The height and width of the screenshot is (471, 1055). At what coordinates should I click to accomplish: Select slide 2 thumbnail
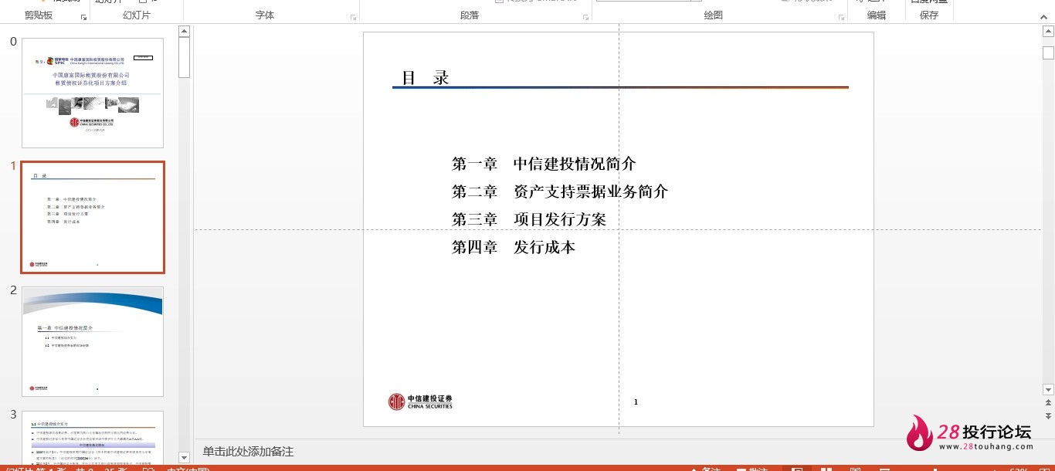click(93, 341)
